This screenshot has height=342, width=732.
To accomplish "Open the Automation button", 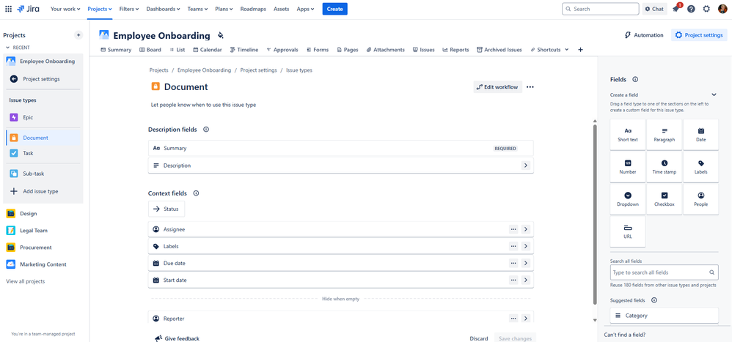I will [644, 35].
